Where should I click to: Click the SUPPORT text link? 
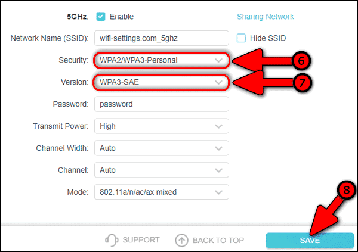tap(141, 240)
